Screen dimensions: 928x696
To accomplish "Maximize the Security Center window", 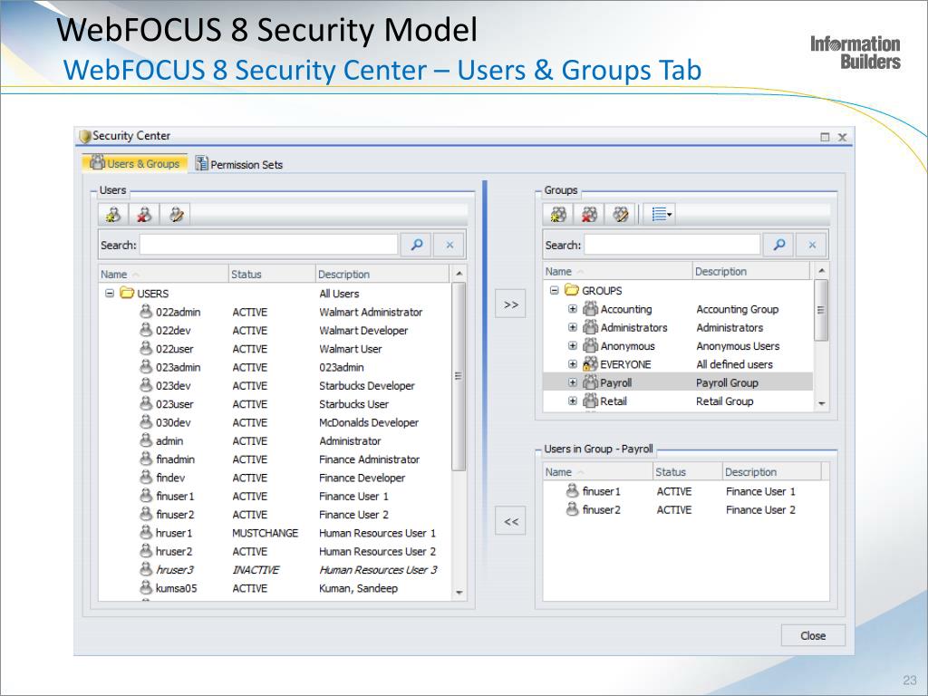I will pyautogui.click(x=825, y=138).
